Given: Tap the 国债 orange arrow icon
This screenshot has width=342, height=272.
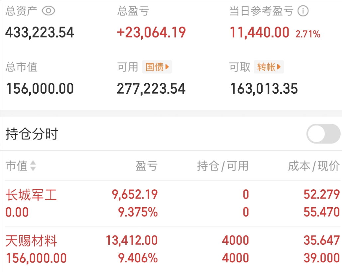Looking at the screenshot, I should pyautogui.click(x=167, y=67).
